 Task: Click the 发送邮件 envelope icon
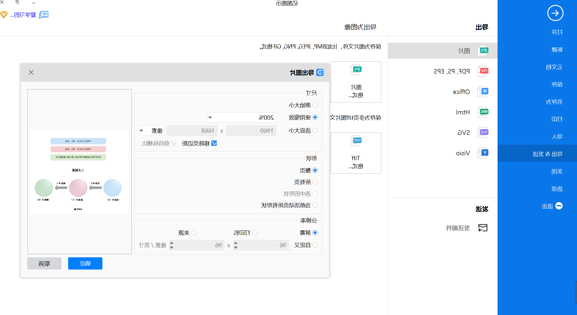[x=483, y=228]
